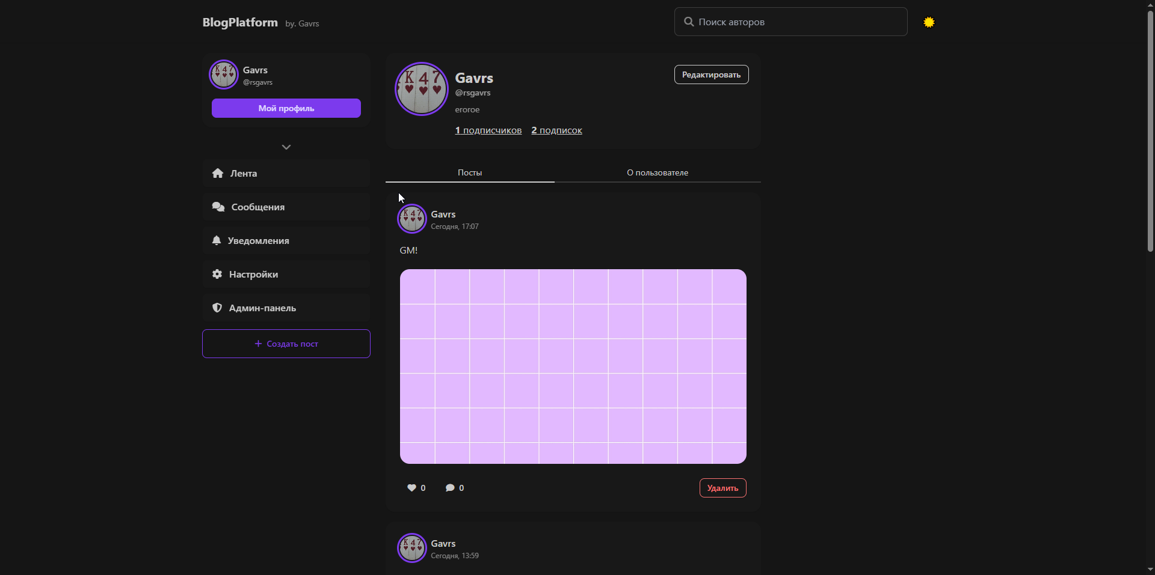
Task: Click the scrollbar down arrow
Action: pyautogui.click(x=1150, y=570)
